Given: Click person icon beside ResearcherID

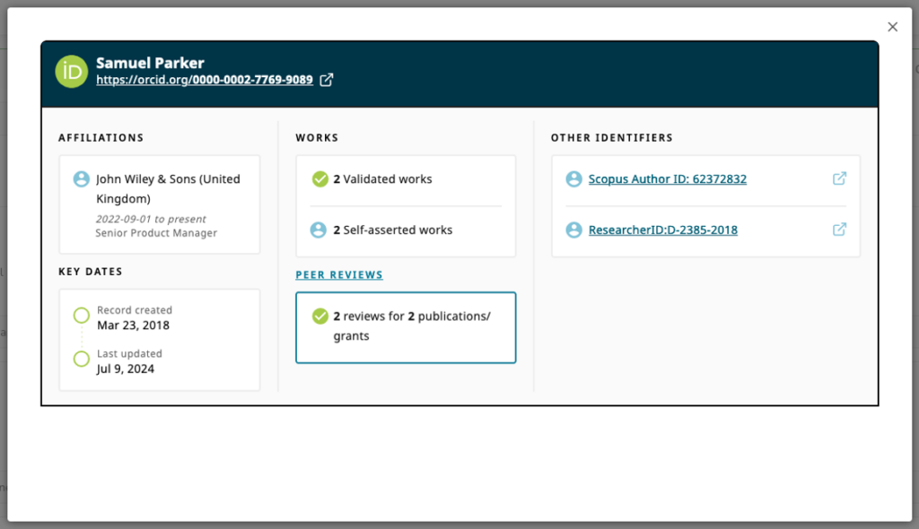Looking at the screenshot, I should 574,230.
